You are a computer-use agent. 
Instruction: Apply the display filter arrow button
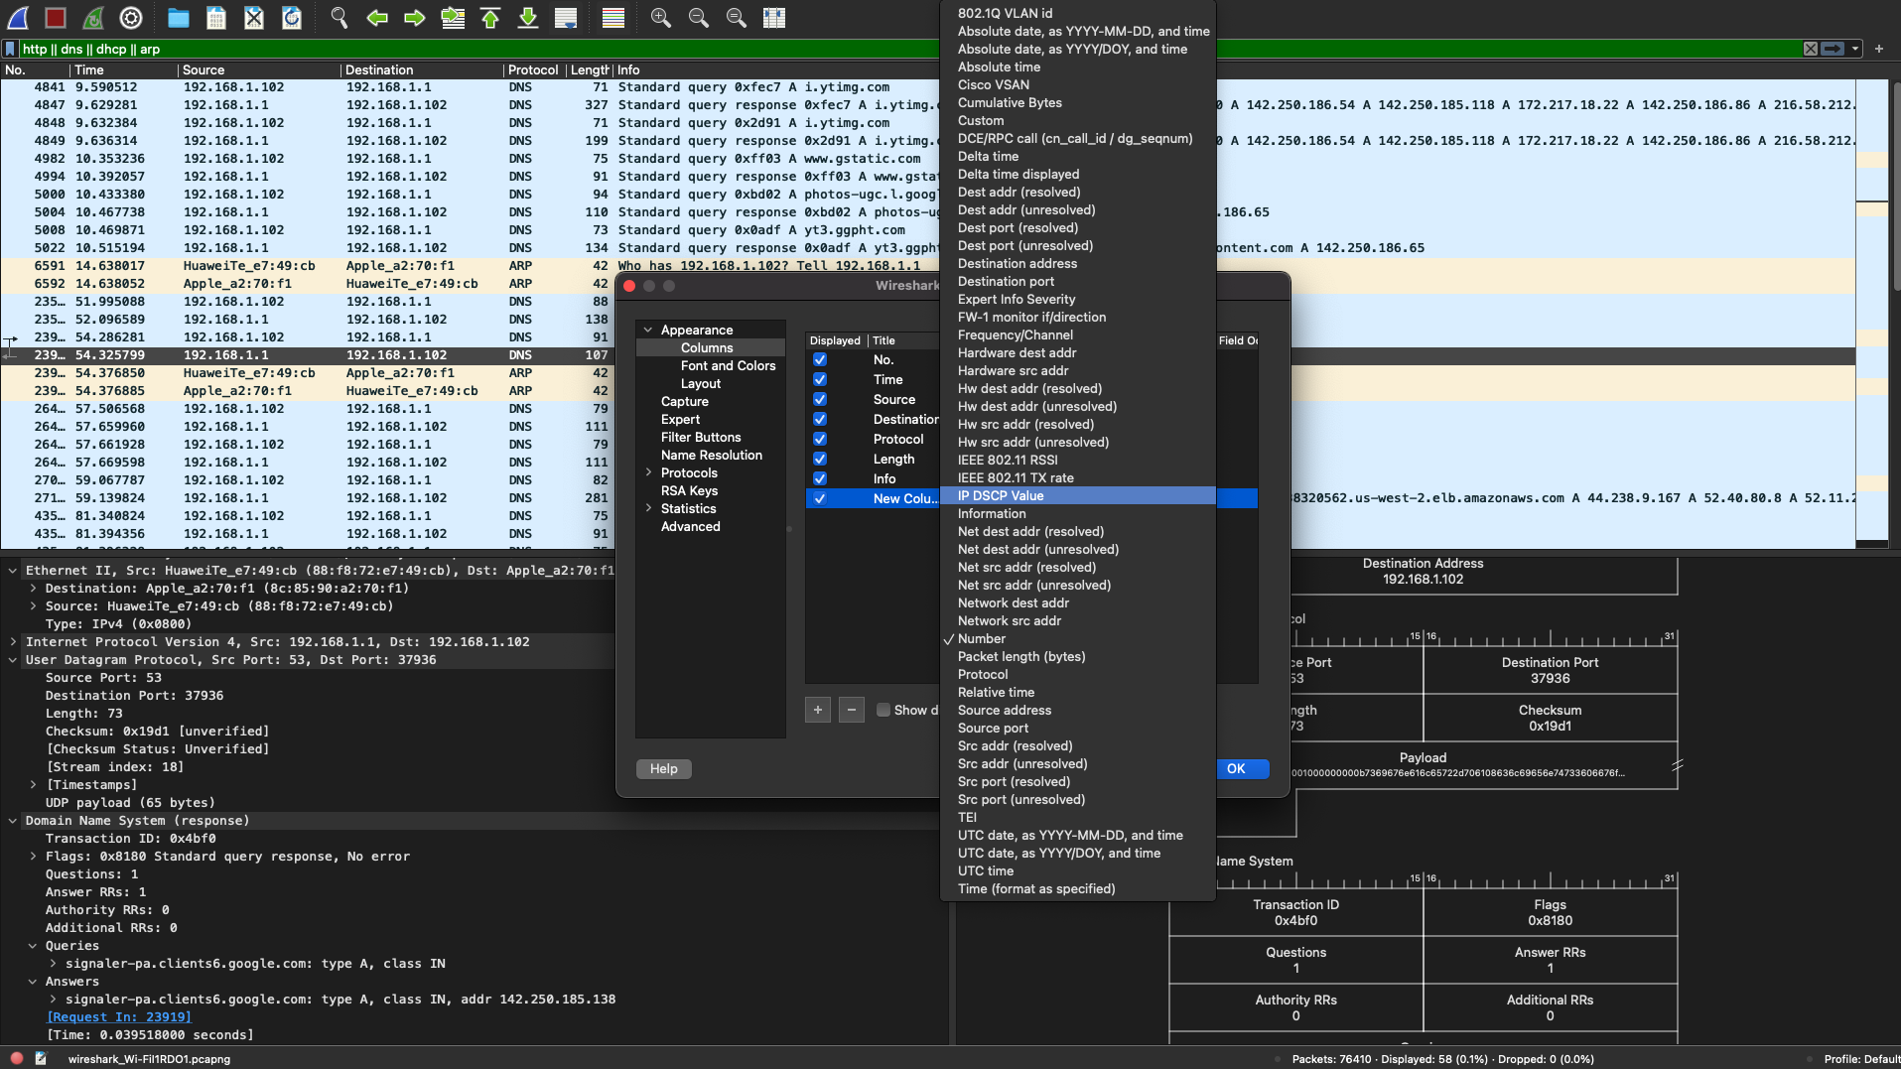[x=1833, y=49]
